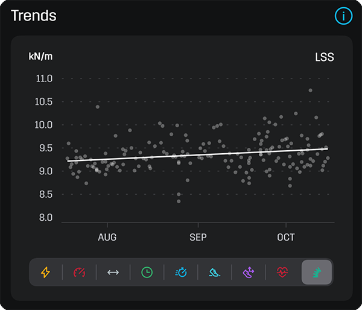Select the red heart rate metric
The height and width of the screenshot is (310, 362).
tap(282, 273)
